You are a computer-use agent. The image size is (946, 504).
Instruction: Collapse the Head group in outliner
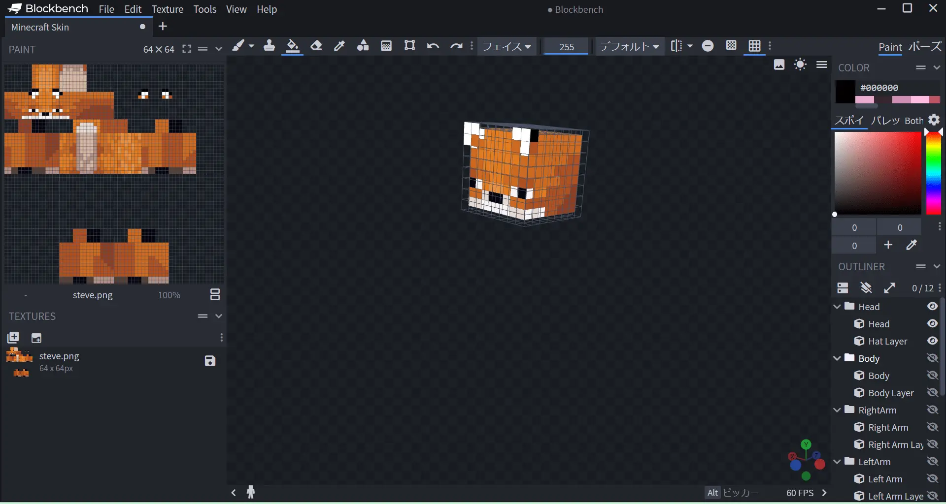click(x=837, y=307)
